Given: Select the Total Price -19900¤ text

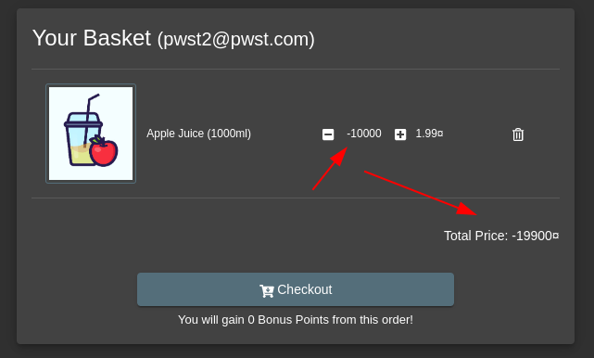Looking at the screenshot, I should pos(501,236).
